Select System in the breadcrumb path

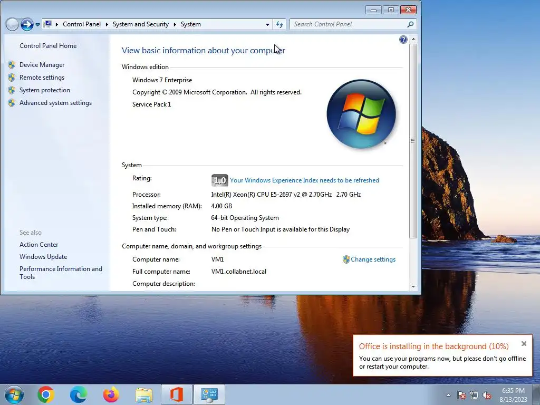click(190, 24)
